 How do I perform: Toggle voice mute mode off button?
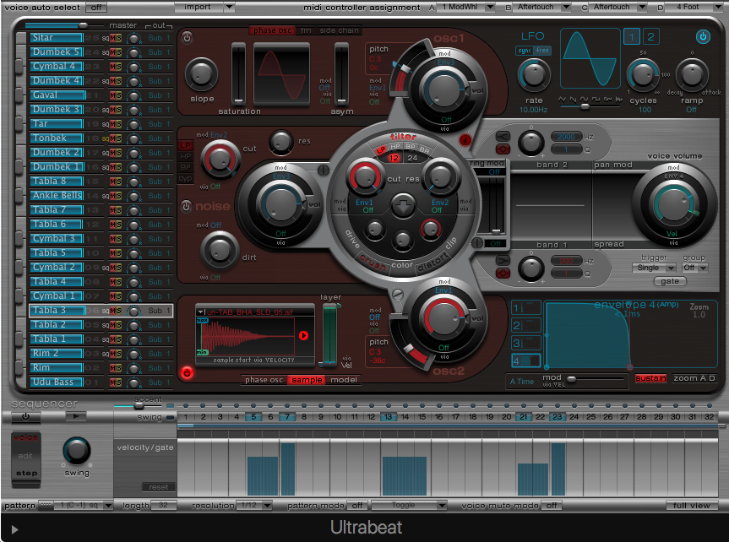tap(552, 506)
